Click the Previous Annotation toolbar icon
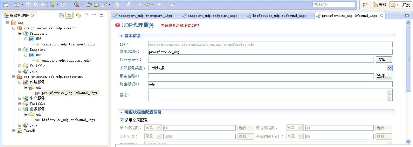 pyautogui.click(x=128, y=4)
